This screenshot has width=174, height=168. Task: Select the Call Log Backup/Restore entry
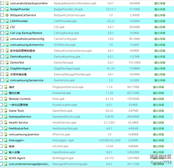26,33
